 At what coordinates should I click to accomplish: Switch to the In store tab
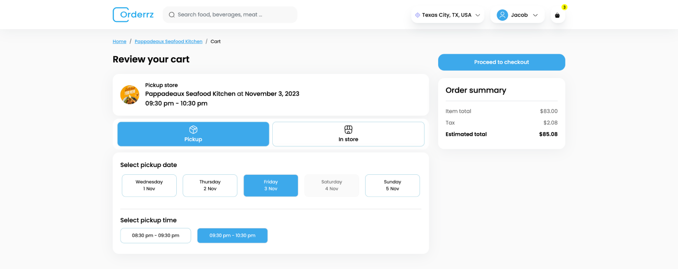point(348,134)
